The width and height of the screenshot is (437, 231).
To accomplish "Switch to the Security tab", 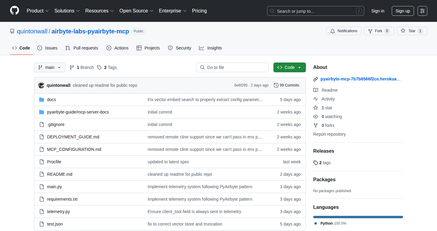I will pos(180,48).
